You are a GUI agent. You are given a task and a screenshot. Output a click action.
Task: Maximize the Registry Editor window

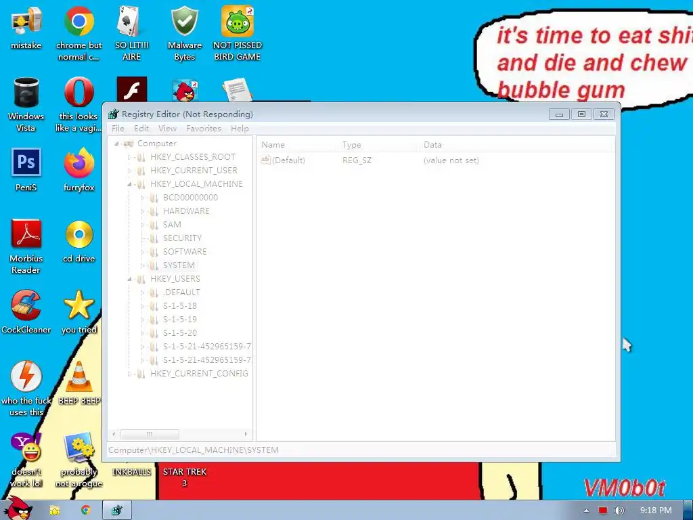pyautogui.click(x=581, y=114)
